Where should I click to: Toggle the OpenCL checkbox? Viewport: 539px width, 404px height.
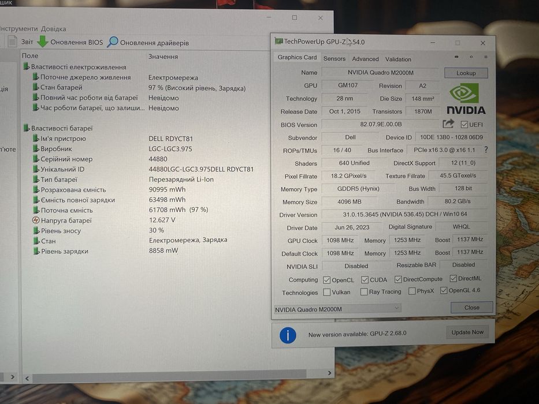click(x=326, y=280)
